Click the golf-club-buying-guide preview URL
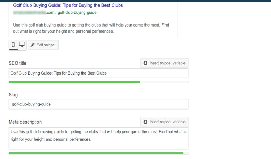This screenshot has width=271, height=159. pos(77,13)
